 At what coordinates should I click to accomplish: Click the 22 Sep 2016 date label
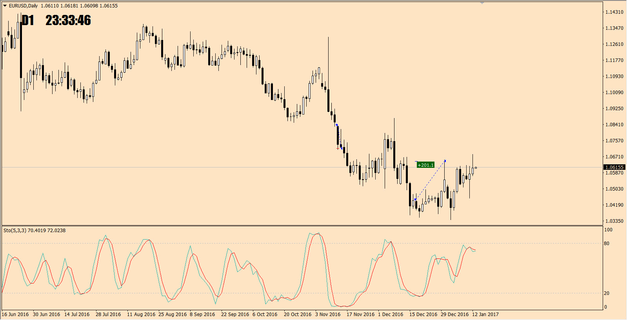point(235,315)
